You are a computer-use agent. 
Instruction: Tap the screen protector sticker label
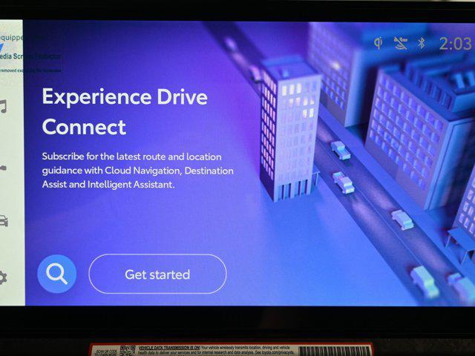click(x=30, y=52)
